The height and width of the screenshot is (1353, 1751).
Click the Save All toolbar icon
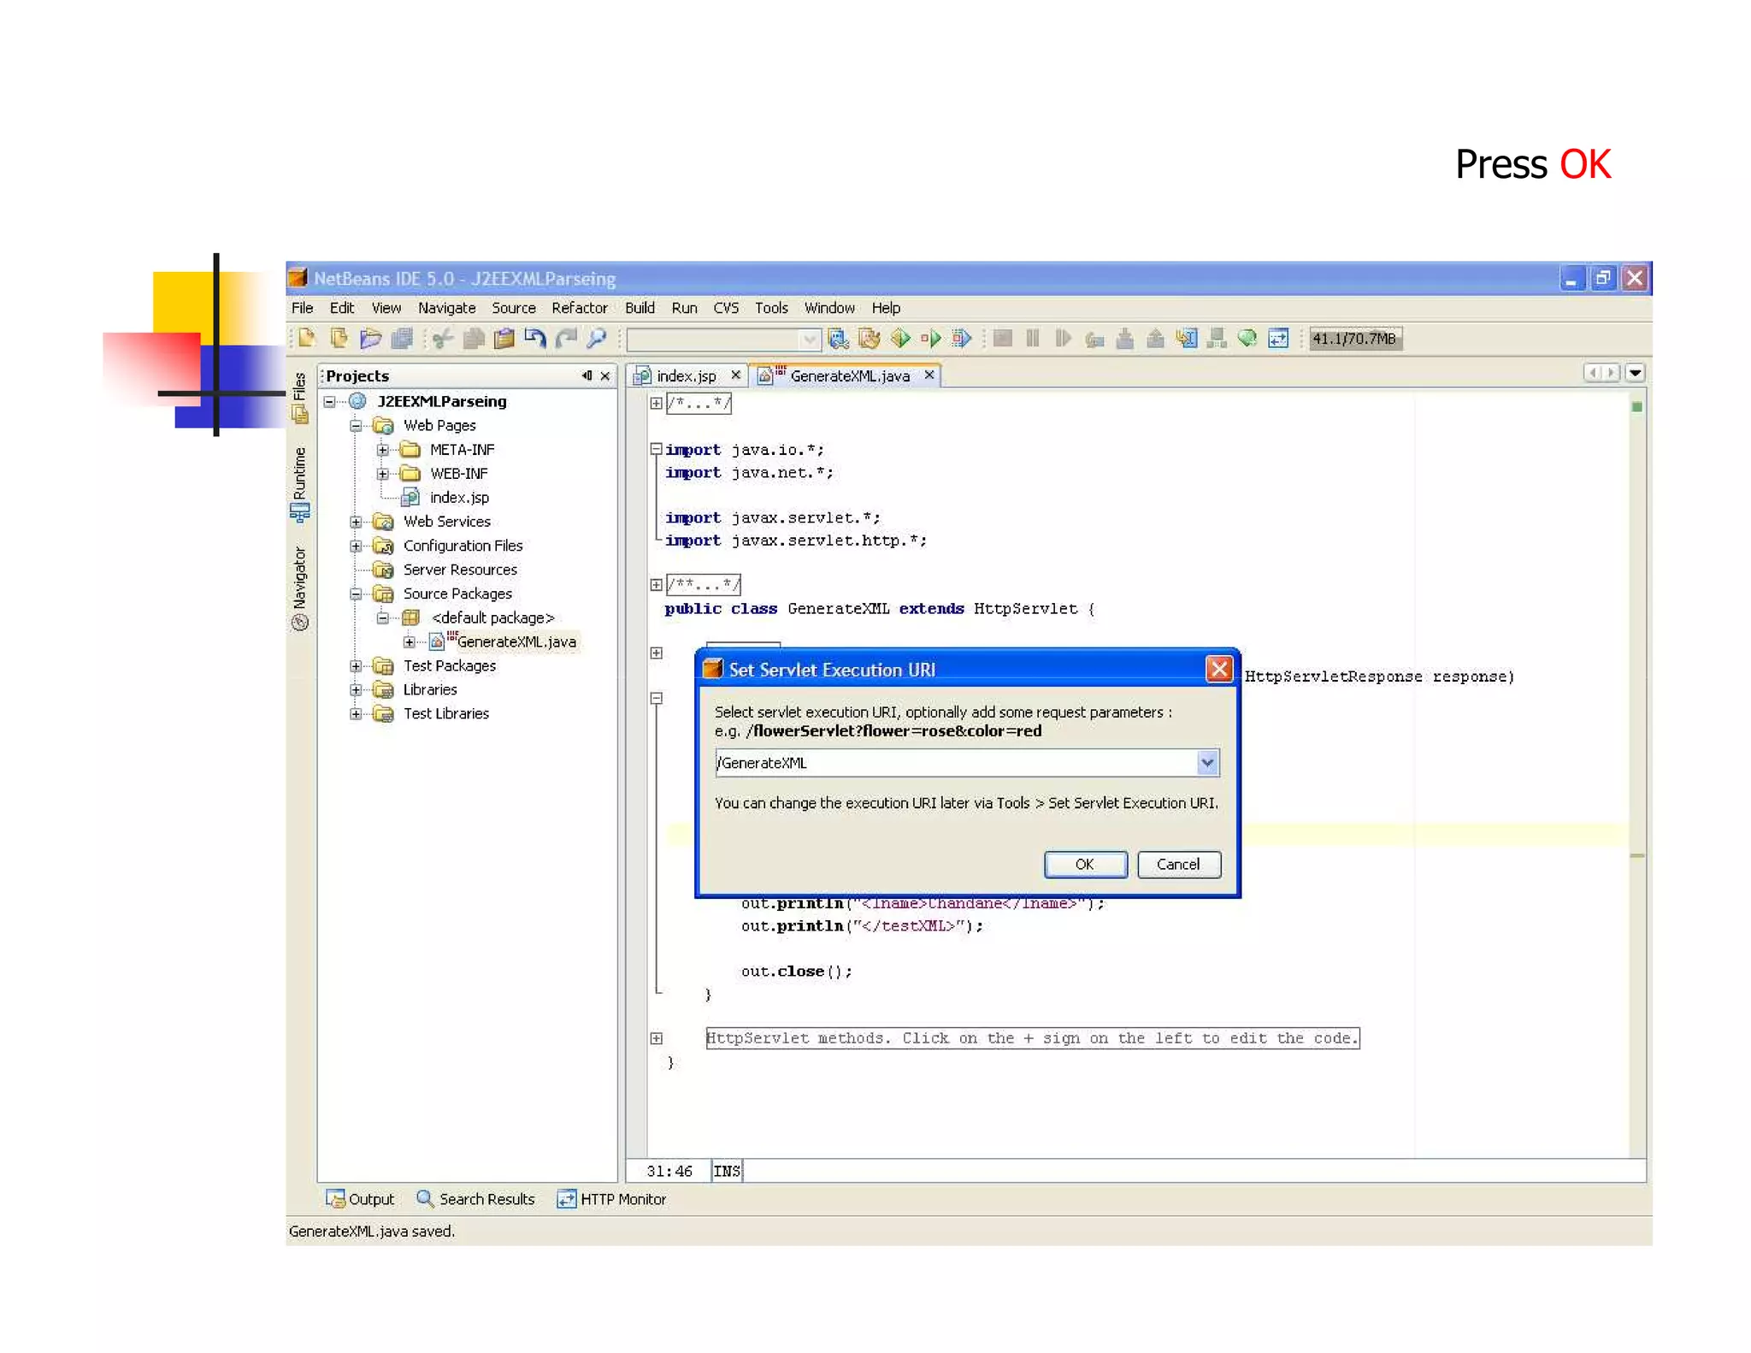click(402, 339)
